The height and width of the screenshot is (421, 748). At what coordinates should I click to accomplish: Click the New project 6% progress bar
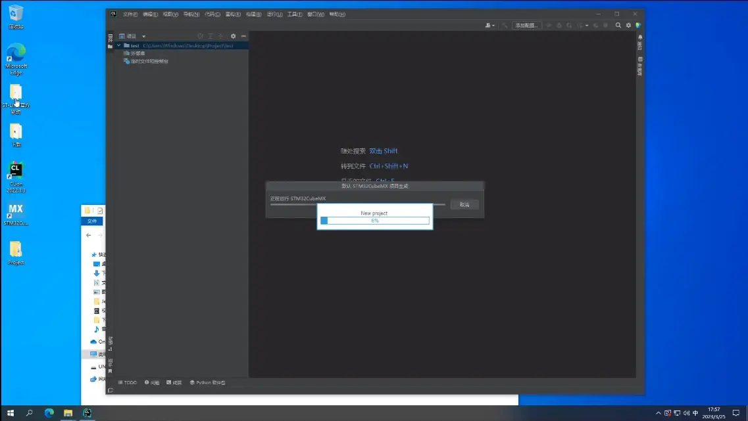point(375,221)
